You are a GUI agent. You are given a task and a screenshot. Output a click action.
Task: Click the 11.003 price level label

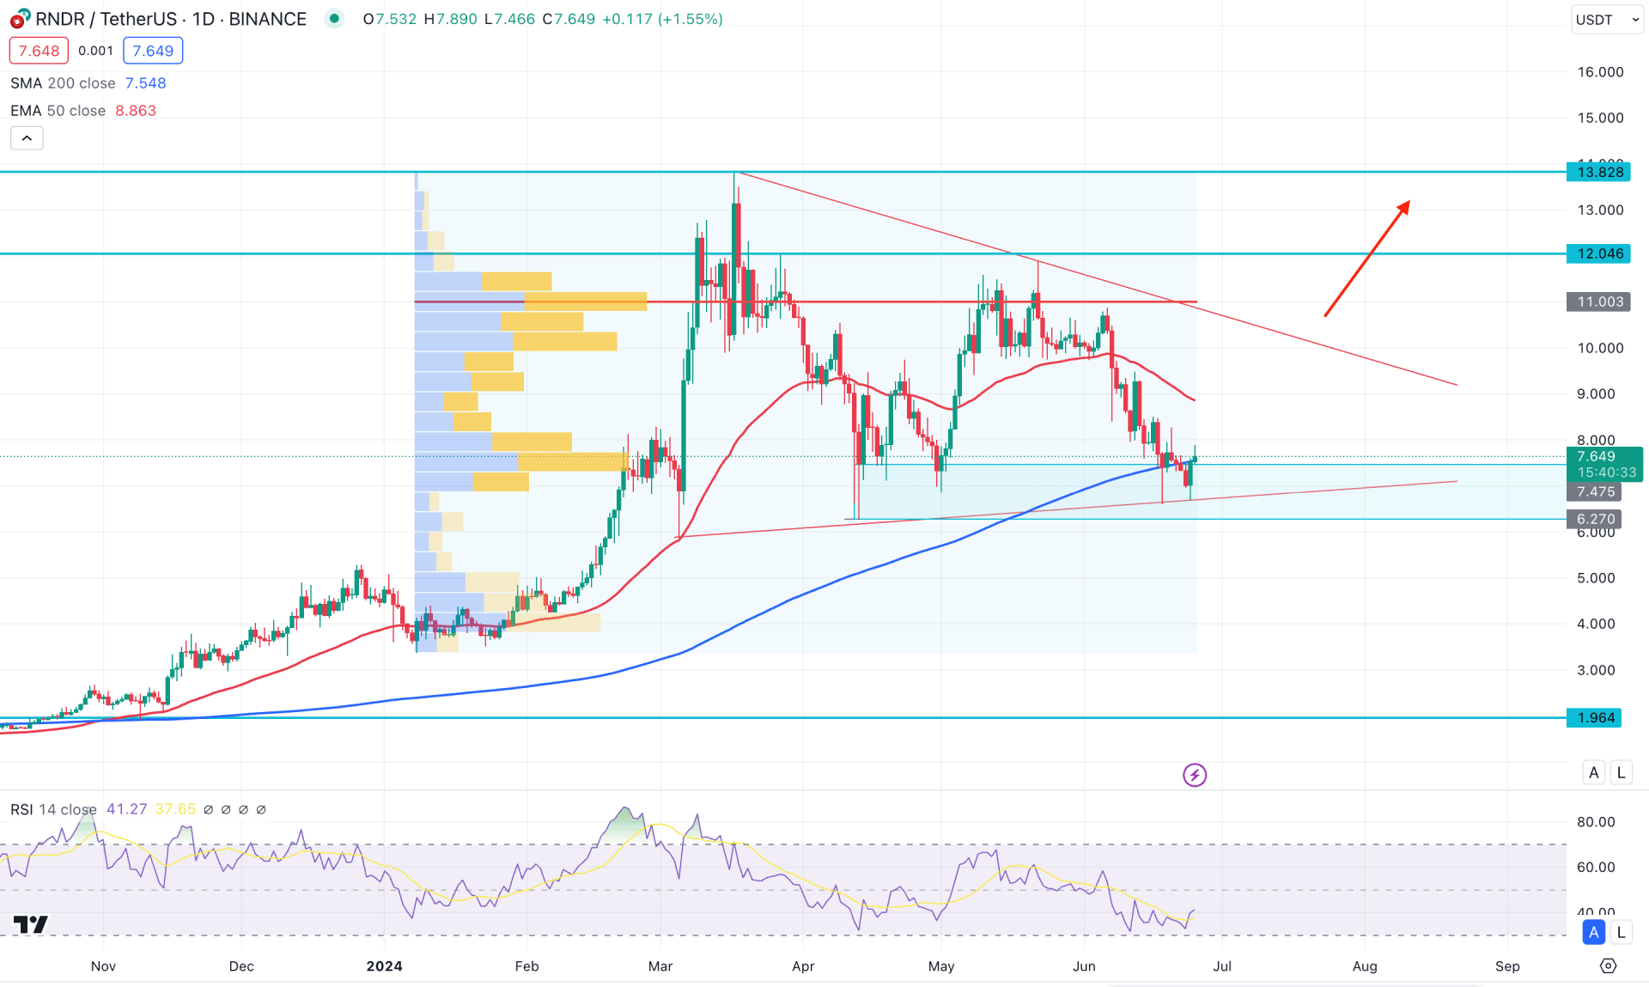click(x=1599, y=302)
